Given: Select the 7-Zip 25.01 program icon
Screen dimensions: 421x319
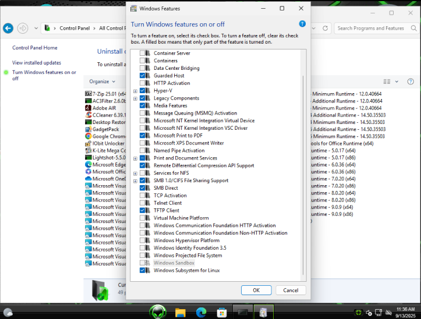Looking at the screenshot, I should point(88,94).
